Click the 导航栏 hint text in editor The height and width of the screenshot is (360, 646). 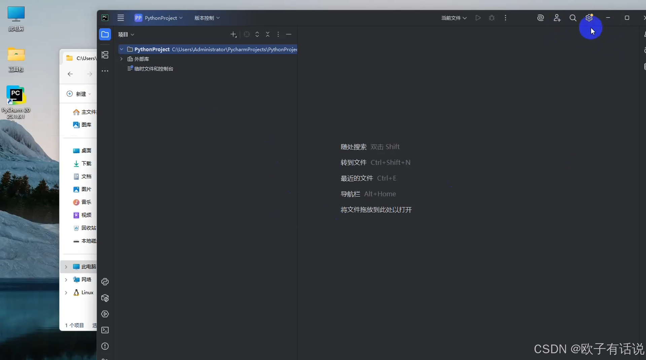point(350,194)
